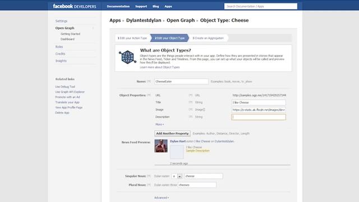
Task: Click the 2 seconds ago timestamp
Action: tap(179, 163)
